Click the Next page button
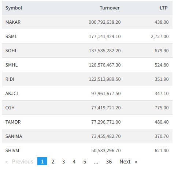 pyautogui.click(x=129, y=162)
